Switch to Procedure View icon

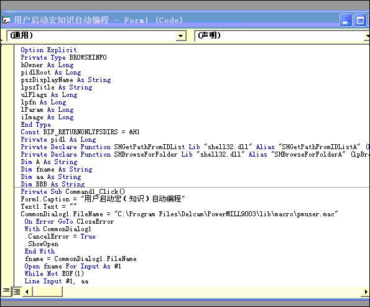tap(6, 291)
